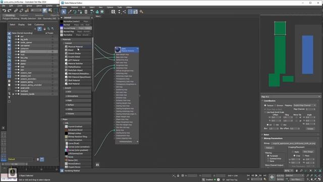This screenshot has height=182, width=323.
Task: Hide the corkscrew object using its eye icon
Action: coord(16,49)
